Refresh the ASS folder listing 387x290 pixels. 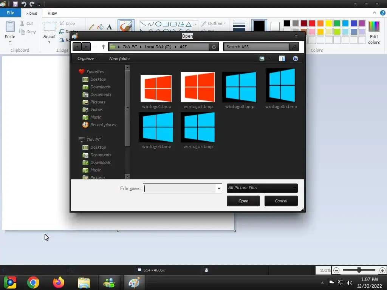(214, 47)
